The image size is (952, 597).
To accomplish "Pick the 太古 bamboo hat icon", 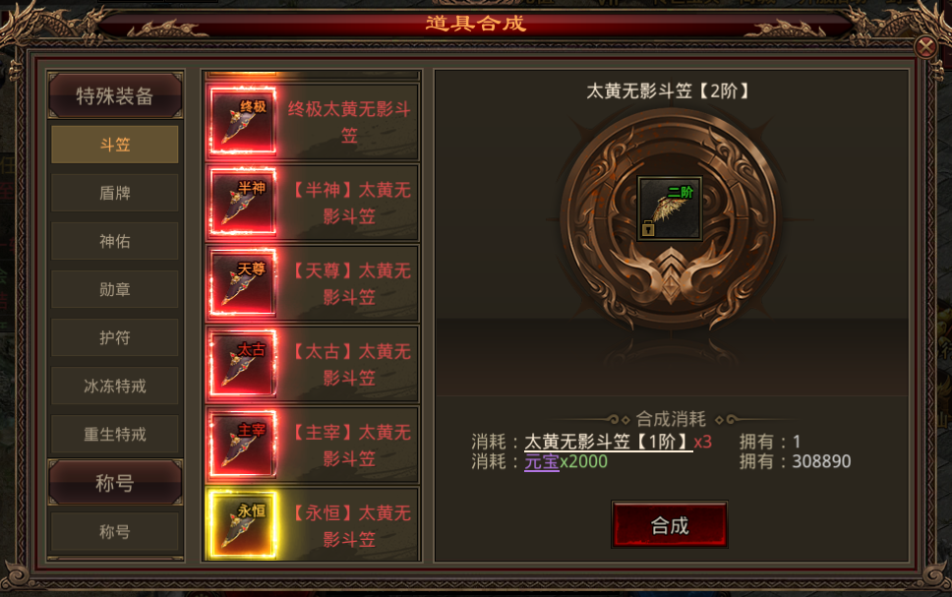I will point(243,363).
